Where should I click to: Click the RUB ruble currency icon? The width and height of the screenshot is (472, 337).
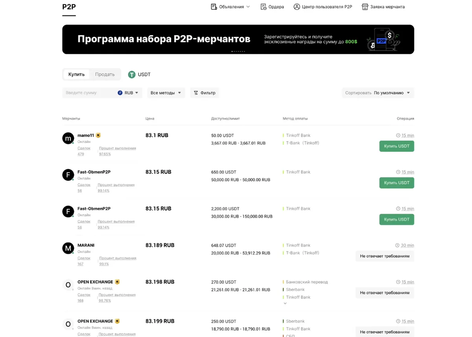(x=120, y=92)
